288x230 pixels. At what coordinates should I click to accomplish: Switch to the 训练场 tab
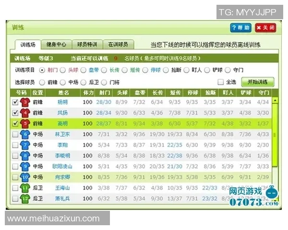28,45
